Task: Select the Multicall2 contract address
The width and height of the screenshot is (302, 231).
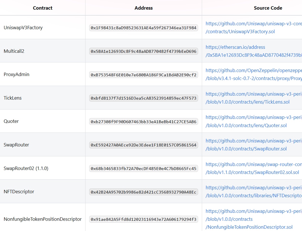Action: coord(143,51)
